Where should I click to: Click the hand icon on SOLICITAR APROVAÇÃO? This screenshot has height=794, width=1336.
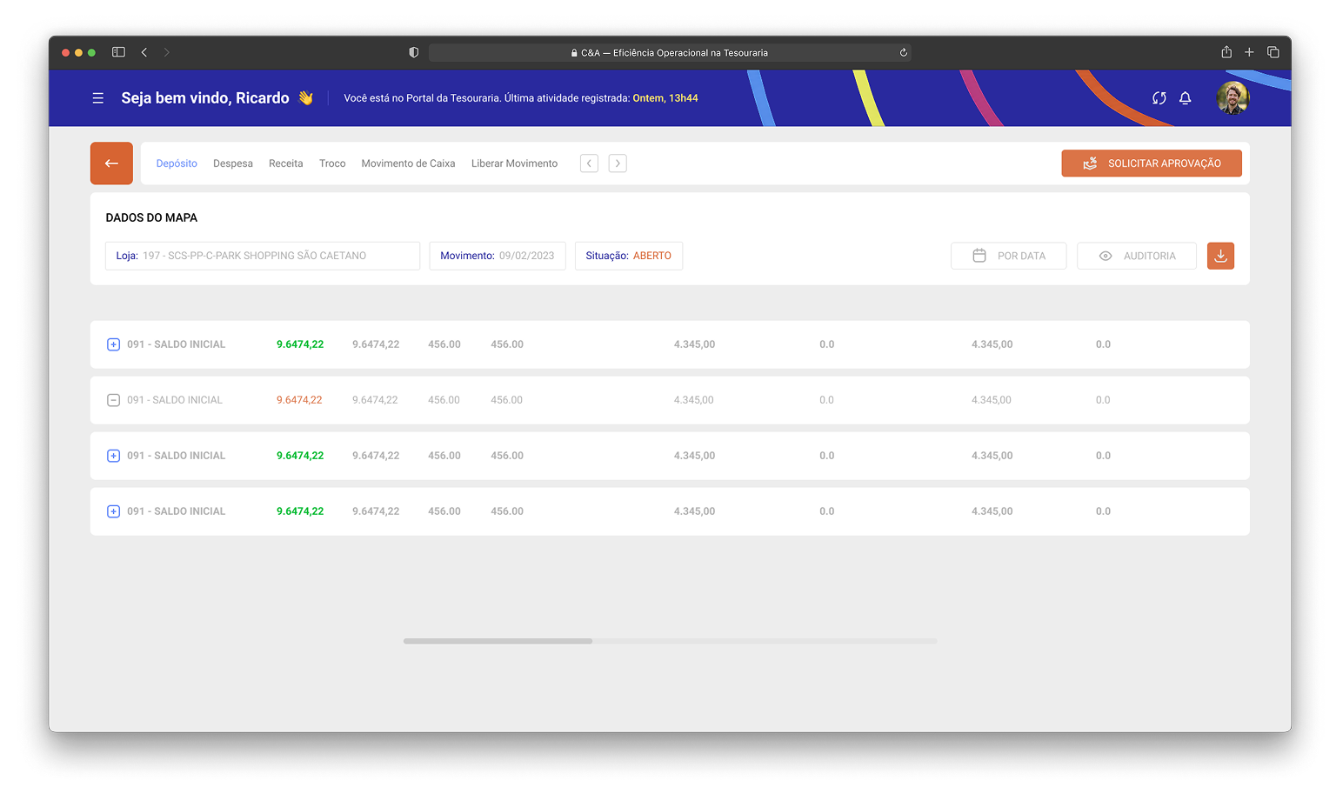click(1090, 163)
